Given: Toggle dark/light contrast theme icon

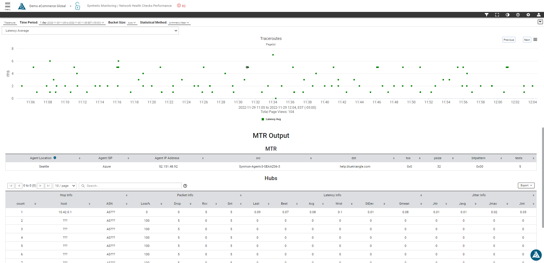Looking at the screenshot, I should click(x=507, y=15).
